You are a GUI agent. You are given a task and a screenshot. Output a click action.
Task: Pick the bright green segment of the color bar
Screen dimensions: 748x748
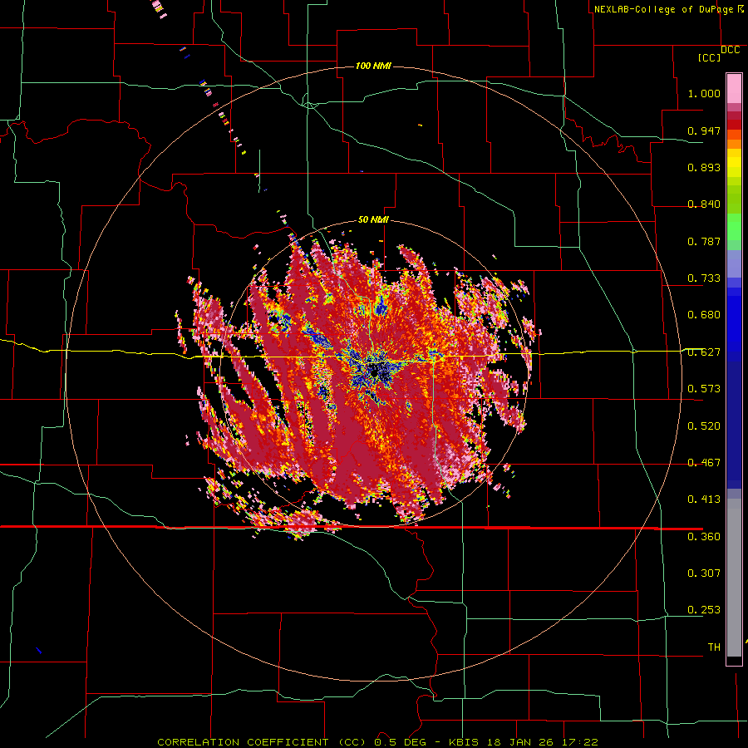point(734,227)
